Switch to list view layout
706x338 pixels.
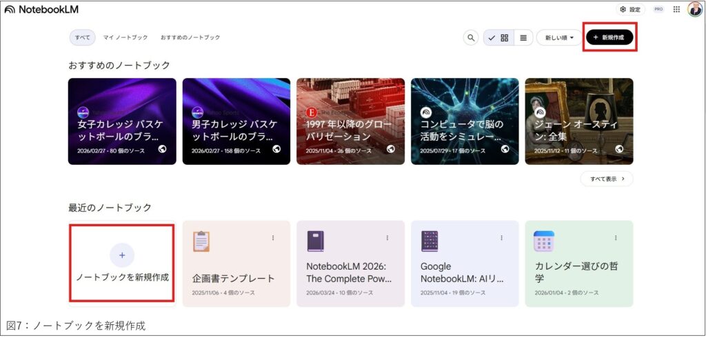coord(523,38)
